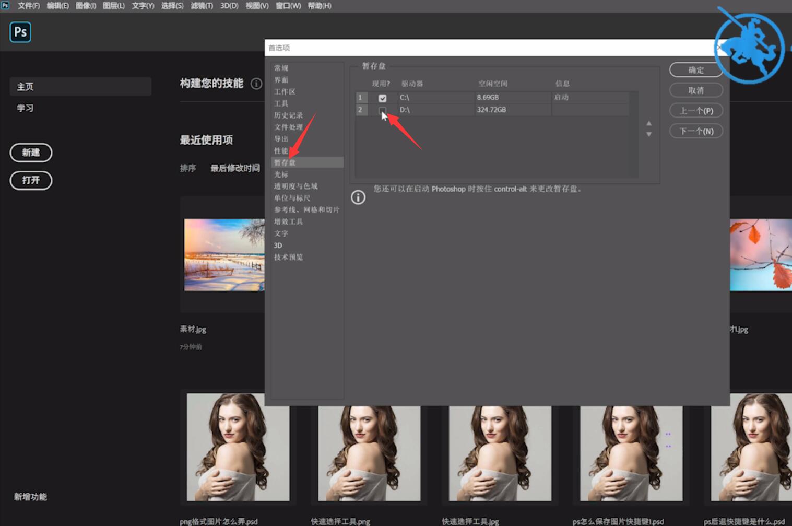Open the 文件(F) menu
This screenshot has height=526, width=792.
pyautogui.click(x=29, y=6)
